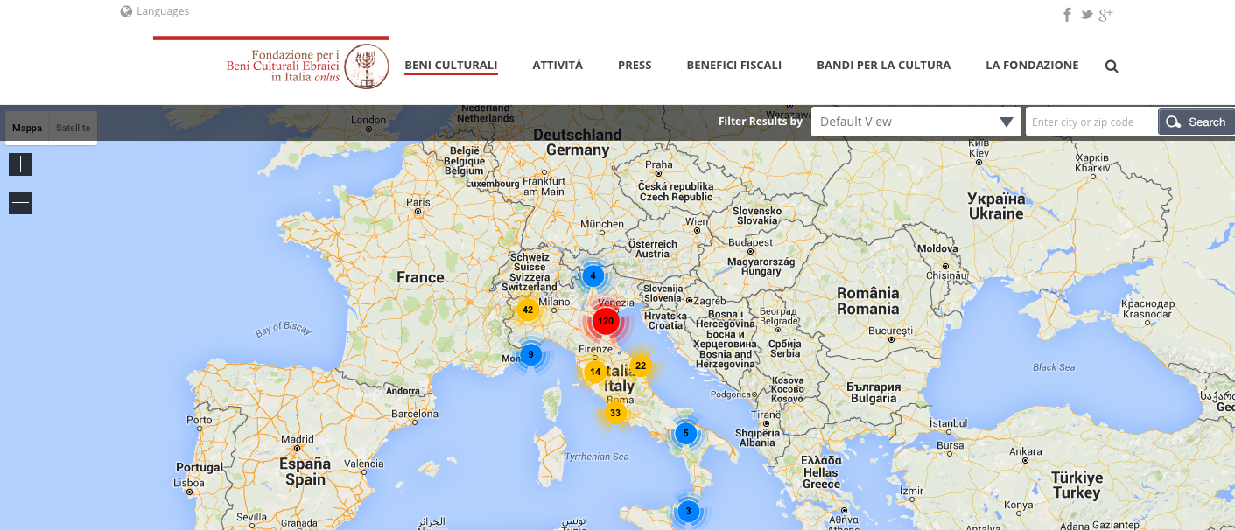Click the yellow cluster marker labeled 22
The width and height of the screenshot is (1235, 530).
tap(641, 366)
